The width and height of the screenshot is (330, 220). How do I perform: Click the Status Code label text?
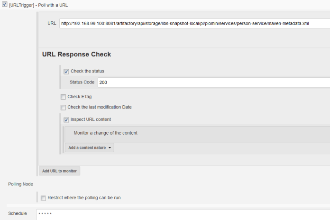pyautogui.click(x=82, y=82)
